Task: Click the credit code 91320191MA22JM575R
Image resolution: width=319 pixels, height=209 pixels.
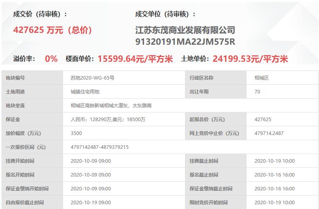Action: [x=185, y=41]
